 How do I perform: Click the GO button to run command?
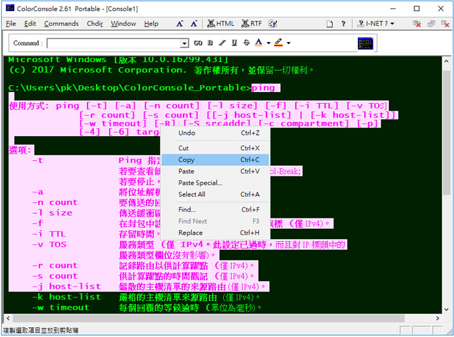(198, 43)
